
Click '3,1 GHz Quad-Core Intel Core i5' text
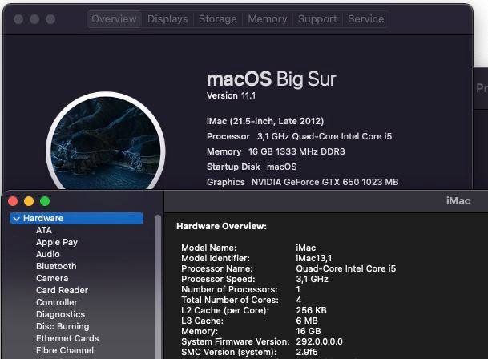[x=325, y=136]
